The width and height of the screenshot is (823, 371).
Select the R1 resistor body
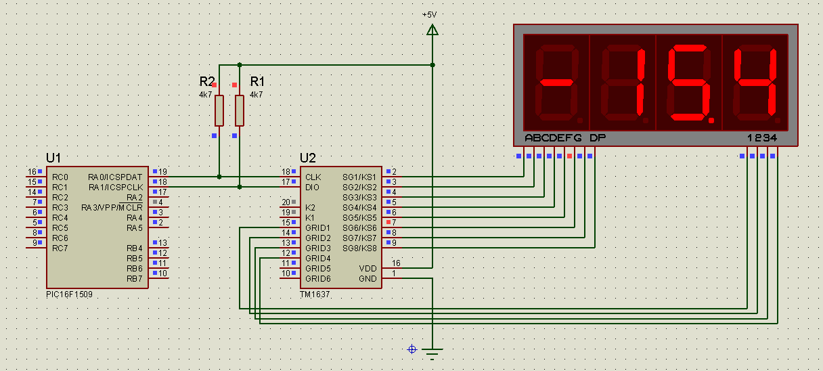point(240,110)
